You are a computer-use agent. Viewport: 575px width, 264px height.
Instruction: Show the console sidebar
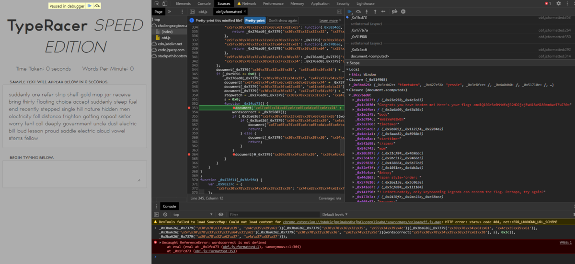[157, 214]
